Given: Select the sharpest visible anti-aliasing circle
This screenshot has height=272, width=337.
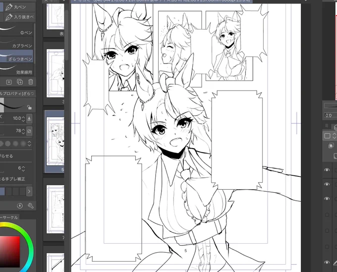Looking at the screenshot, I should tap(8, 144).
